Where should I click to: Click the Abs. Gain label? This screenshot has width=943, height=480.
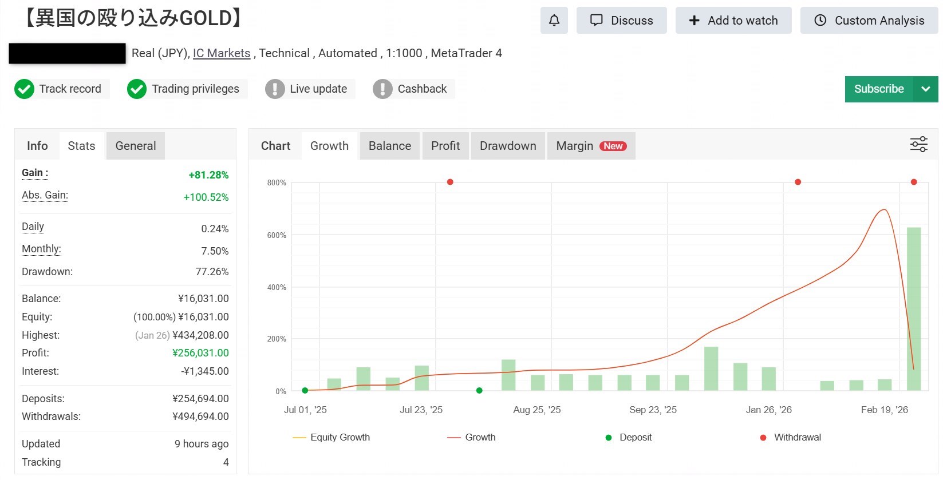point(45,195)
